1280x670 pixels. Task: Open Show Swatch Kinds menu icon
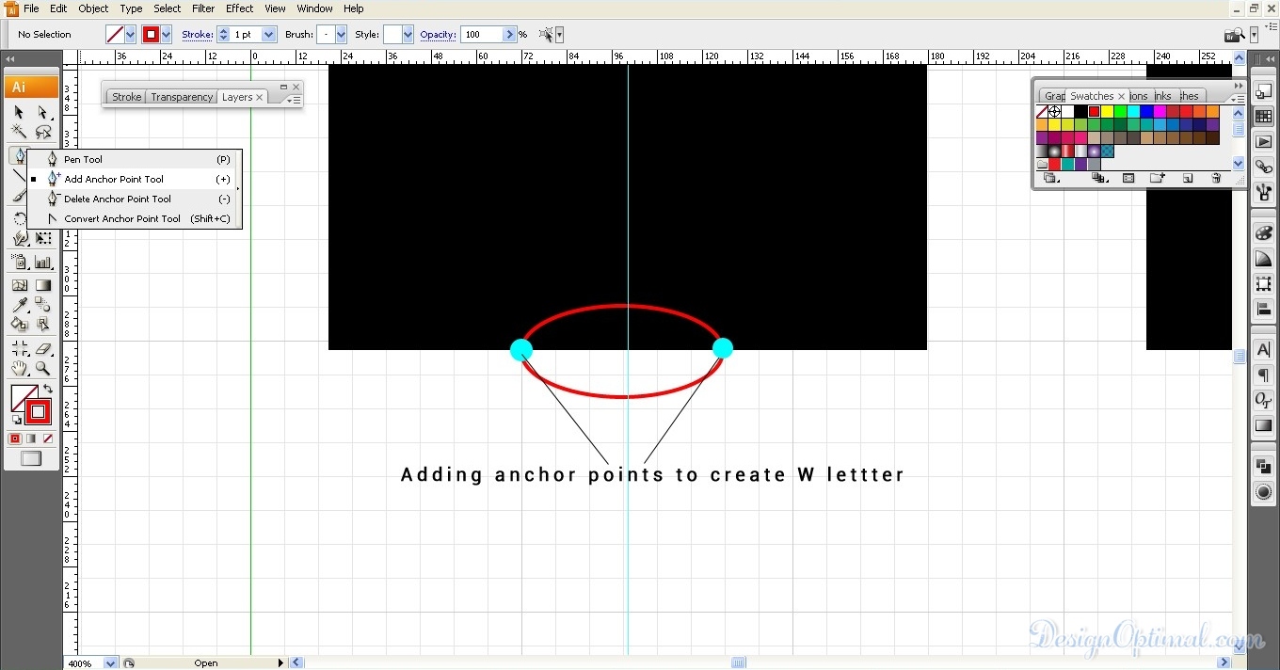coord(1099,178)
